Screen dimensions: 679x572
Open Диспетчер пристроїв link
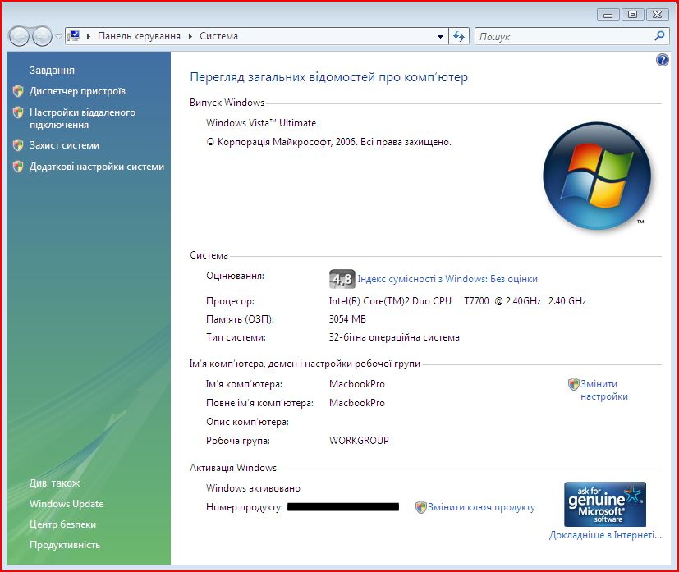coord(77,91)
